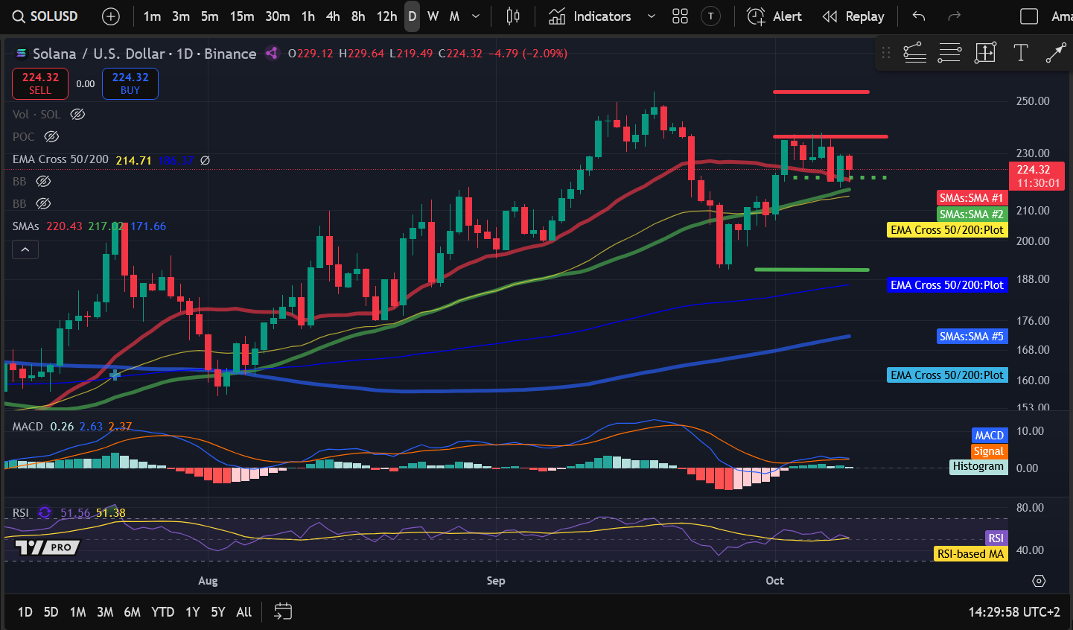Image resolution: width=1073 pixels, height=630 pixels.
Task: Collapse the indicator legend with chevron button
Action: click(x=25, y=249)
